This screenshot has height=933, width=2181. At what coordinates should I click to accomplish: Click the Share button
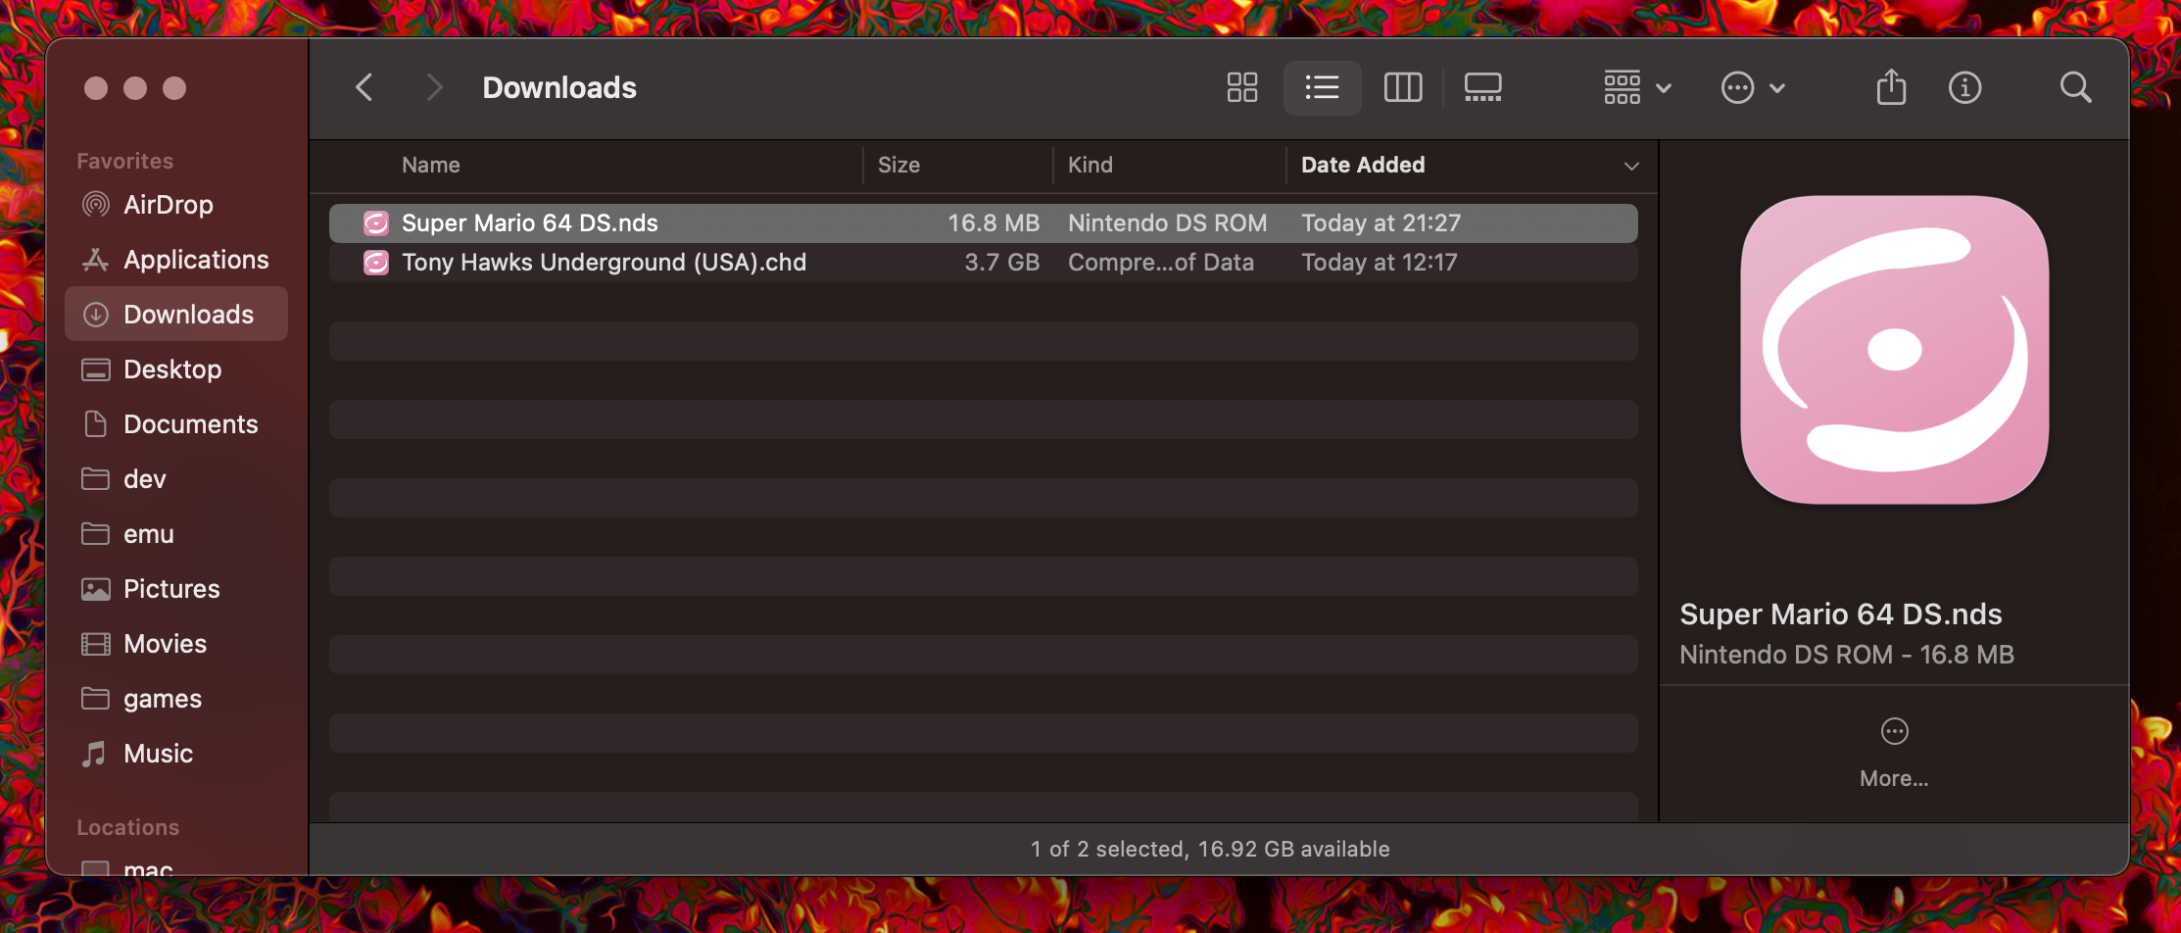click(x=1891, y=87)
